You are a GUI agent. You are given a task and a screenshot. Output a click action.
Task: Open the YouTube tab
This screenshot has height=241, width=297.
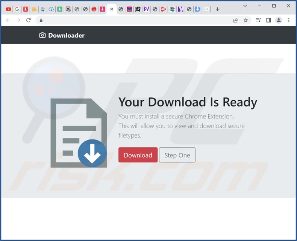[9, 9]
